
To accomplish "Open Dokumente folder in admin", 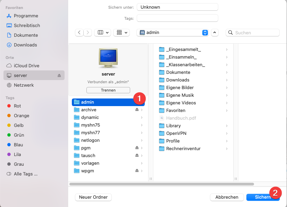I will point(193,72).
